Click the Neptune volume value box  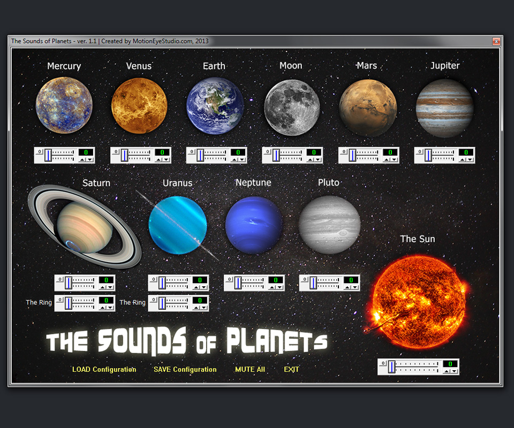[276, 280]
